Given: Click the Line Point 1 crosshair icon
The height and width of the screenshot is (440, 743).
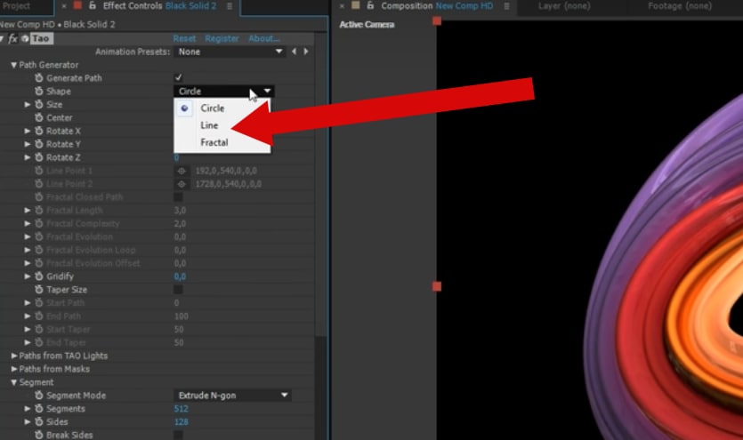Looking at the screenshot, I should [182, 171].
